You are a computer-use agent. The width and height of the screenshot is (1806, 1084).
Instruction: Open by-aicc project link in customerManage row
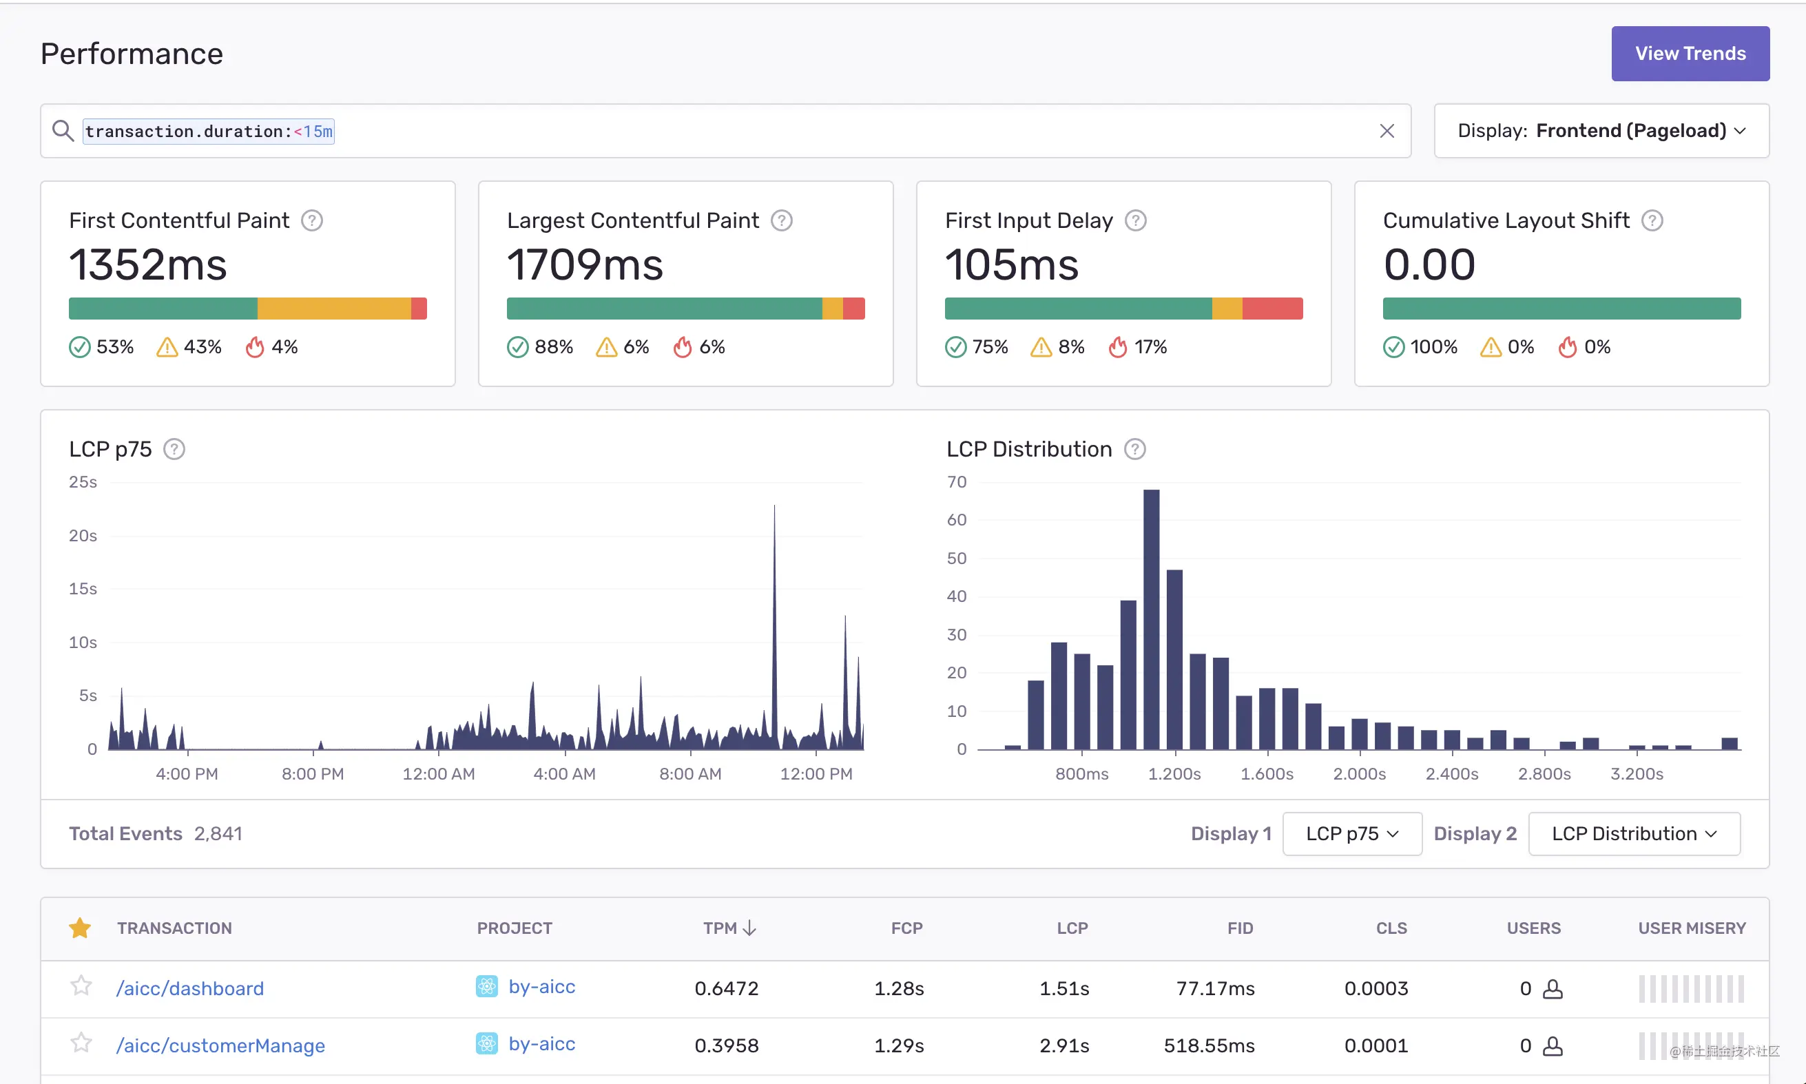tap(541, 1044)
